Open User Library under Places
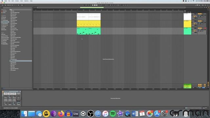 pyautogui.click(x=5, y=36)
